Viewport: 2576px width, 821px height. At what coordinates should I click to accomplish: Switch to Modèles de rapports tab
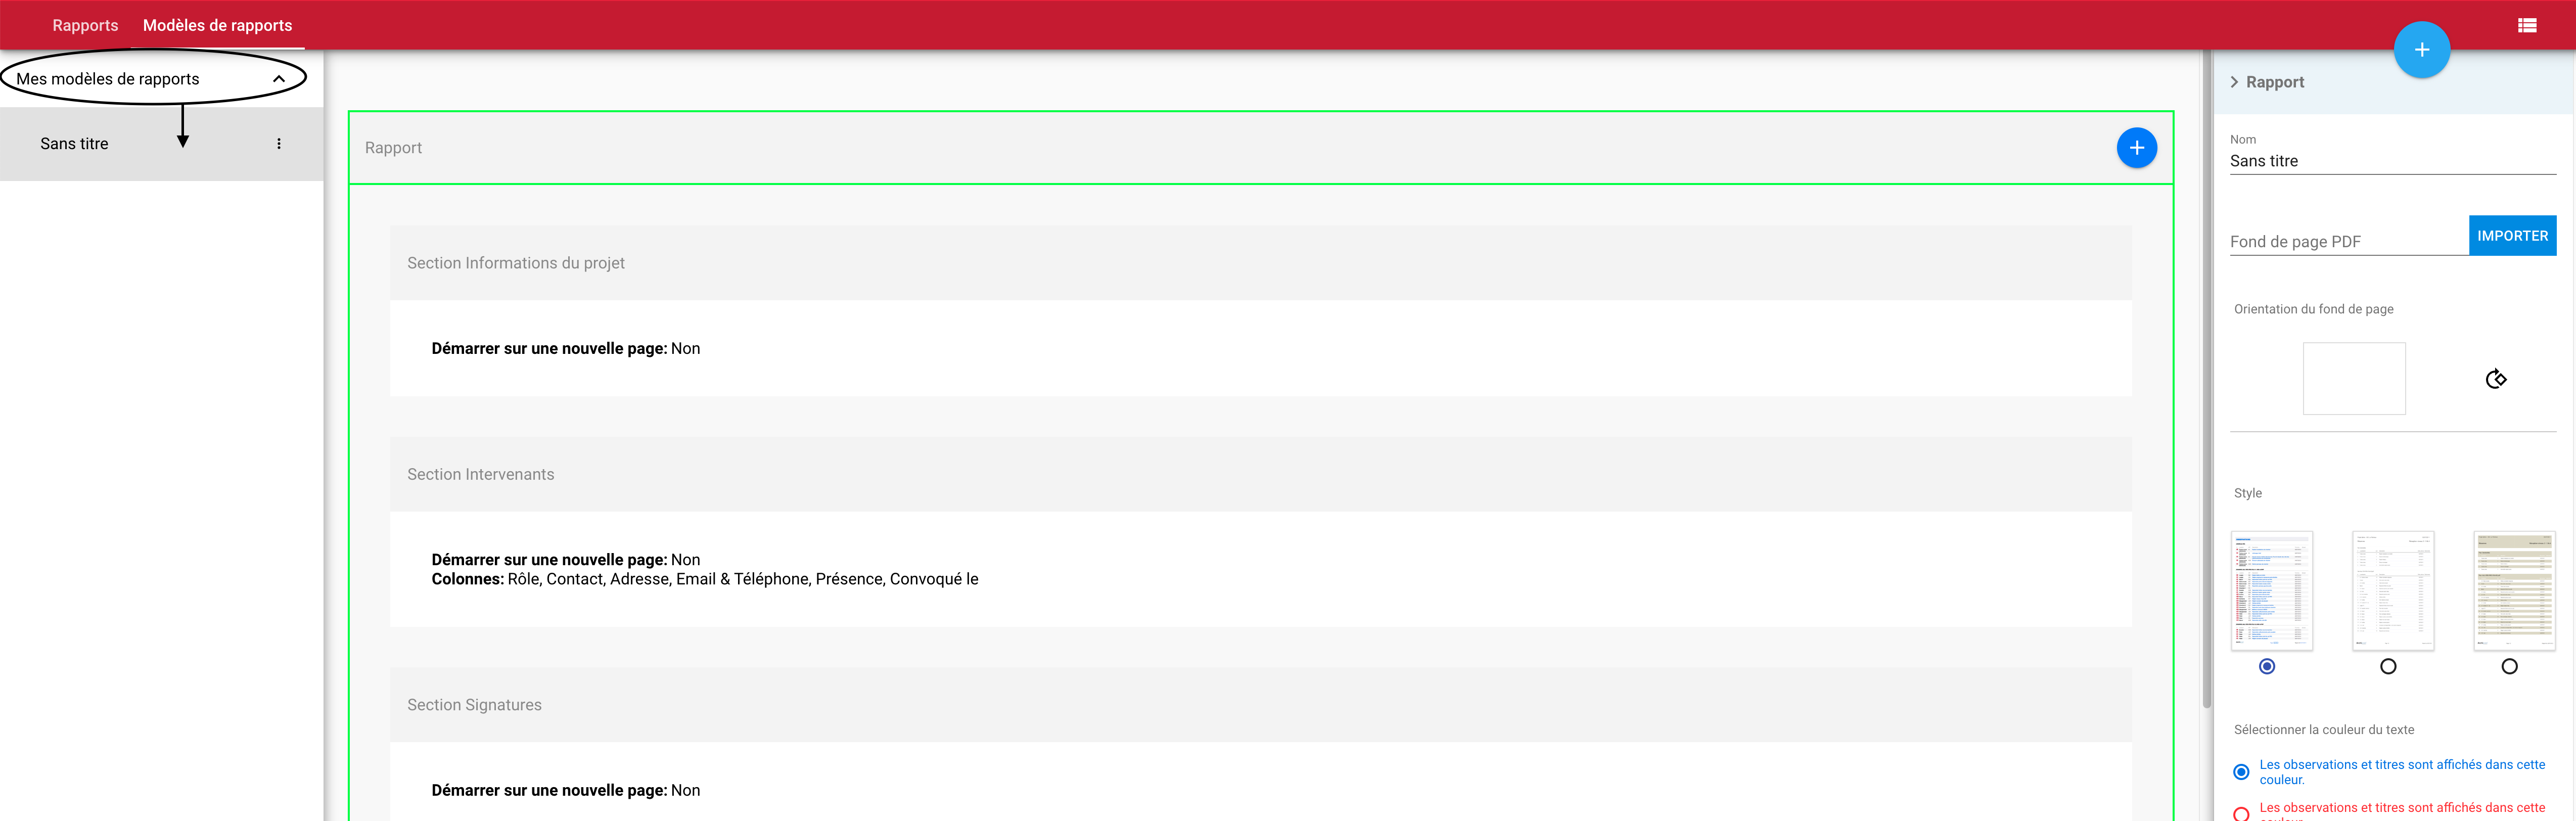click(x=217, y=25)
